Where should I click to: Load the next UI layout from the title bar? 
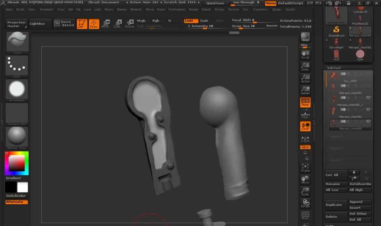pyautogui.click(x=337, y=3)
